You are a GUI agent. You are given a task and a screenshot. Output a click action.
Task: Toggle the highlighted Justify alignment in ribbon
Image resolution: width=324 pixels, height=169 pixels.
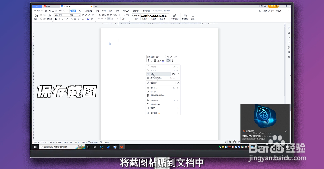click(x=109, y=19)
